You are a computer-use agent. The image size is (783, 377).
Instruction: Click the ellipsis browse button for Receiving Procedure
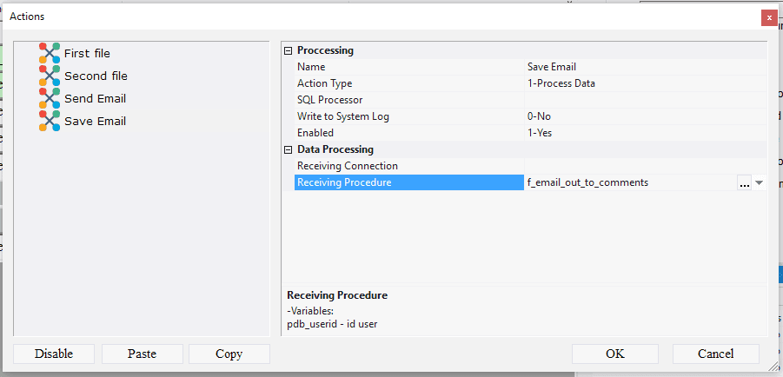point(744,182)
